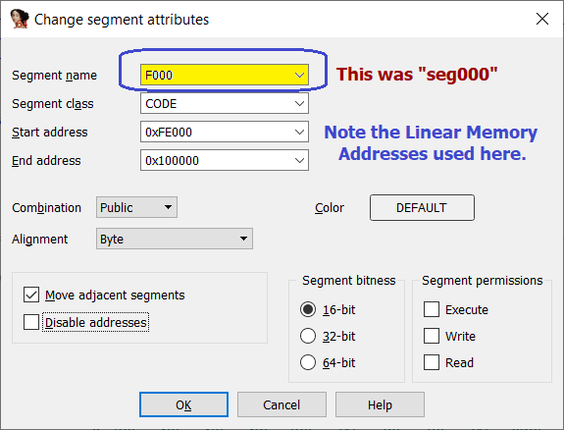This screenshot has width=564, height=430.
Task: Click the IDA application icon in title bar
Action: [x=19, y=19]
